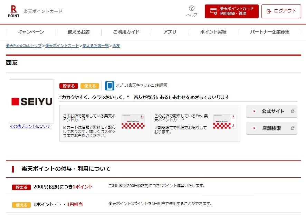Viewport: 306px width, 216px height.
Task: Click the 西友 breadcrumb link
Action: click(x=116, y=46)
